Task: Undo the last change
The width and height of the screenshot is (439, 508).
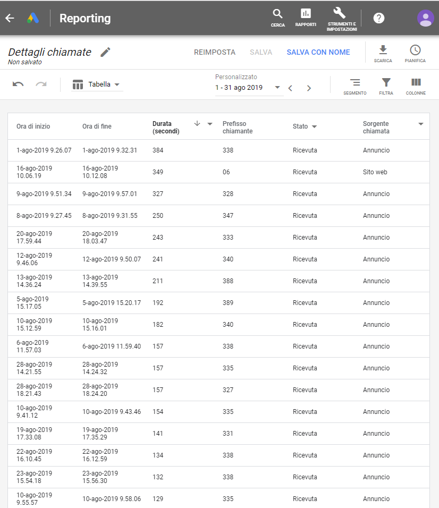Action: [x=18, y=84]
